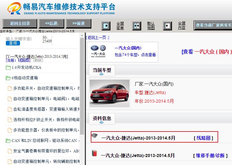Click file icon beside 齿轮油温度传感器 row
The height and width of the screenshot is (165, 232).
click(x=10, y=109)
